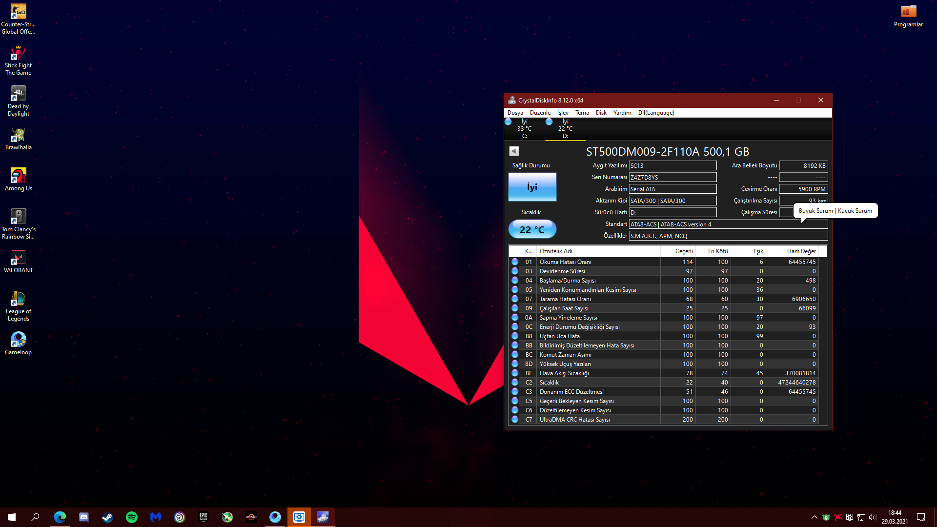The height and width of the screenshot is (527, 937).
Task: Click the Aktarım Kipi SATA/300 field
Action: tap(672, 201)
